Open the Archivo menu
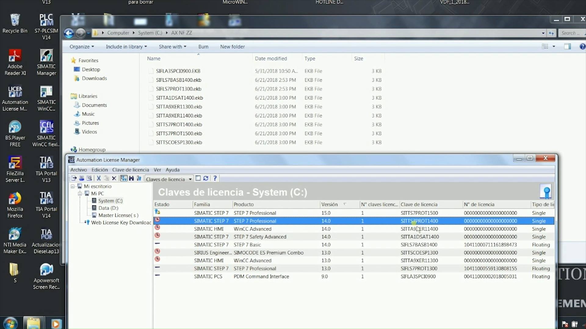 click(78, 170)
